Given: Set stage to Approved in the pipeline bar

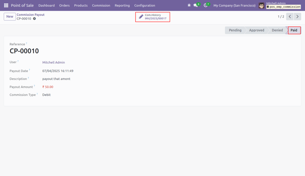Looking at the screenshot, I should 256,30.
